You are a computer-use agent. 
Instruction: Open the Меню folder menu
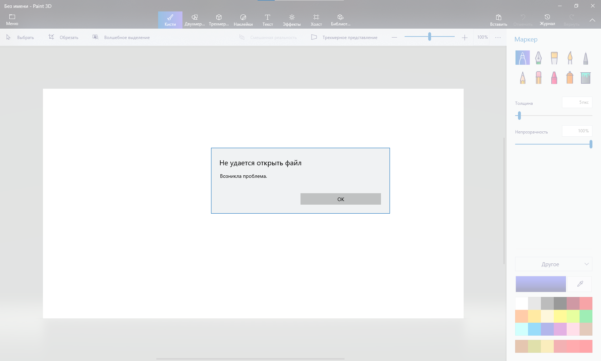point(12,20)
